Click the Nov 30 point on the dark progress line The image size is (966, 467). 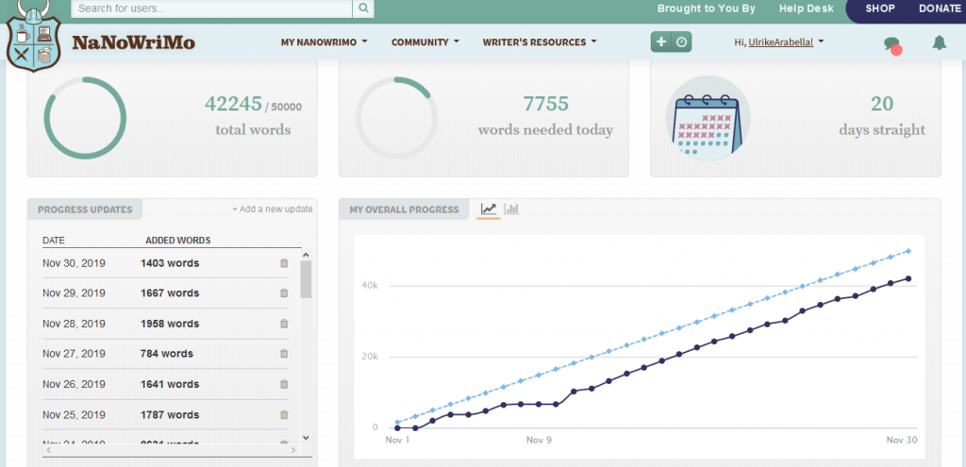tap(908, 278)
